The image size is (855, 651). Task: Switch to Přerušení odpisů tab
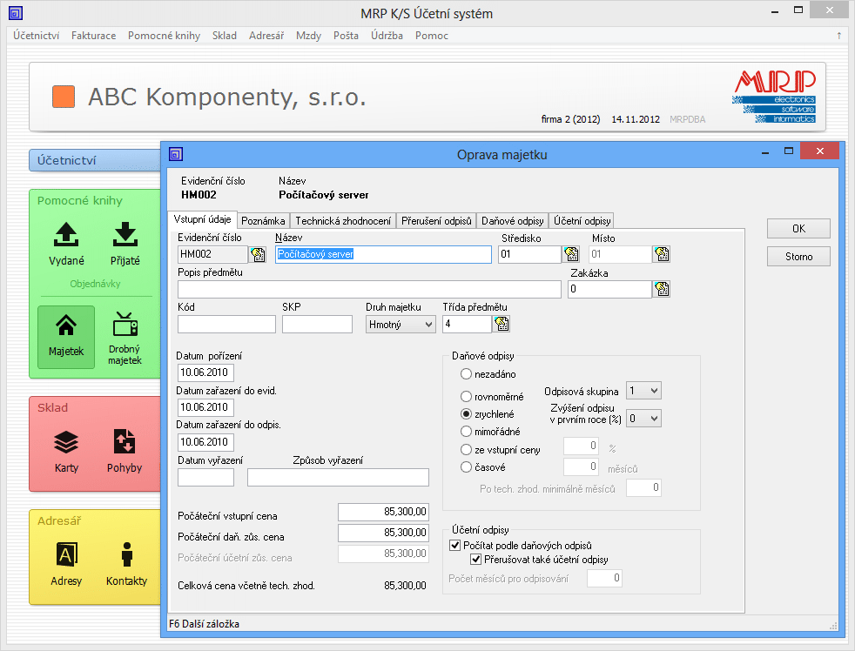(436, 221)
